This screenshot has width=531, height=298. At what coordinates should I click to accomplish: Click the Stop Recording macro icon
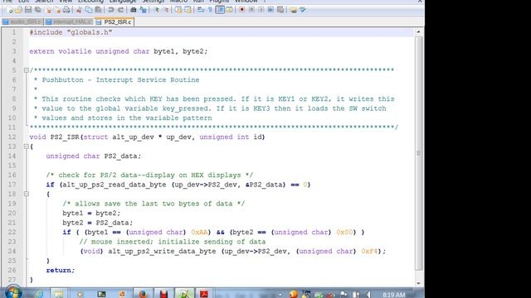point(251,10)
